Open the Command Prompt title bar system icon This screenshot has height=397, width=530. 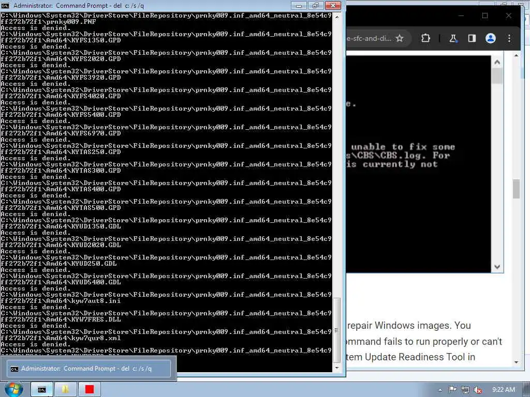click(x=5, y=5)
